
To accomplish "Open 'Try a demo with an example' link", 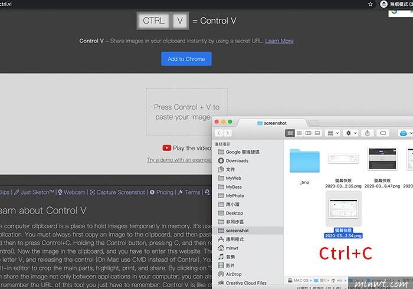I will (179, 160).
